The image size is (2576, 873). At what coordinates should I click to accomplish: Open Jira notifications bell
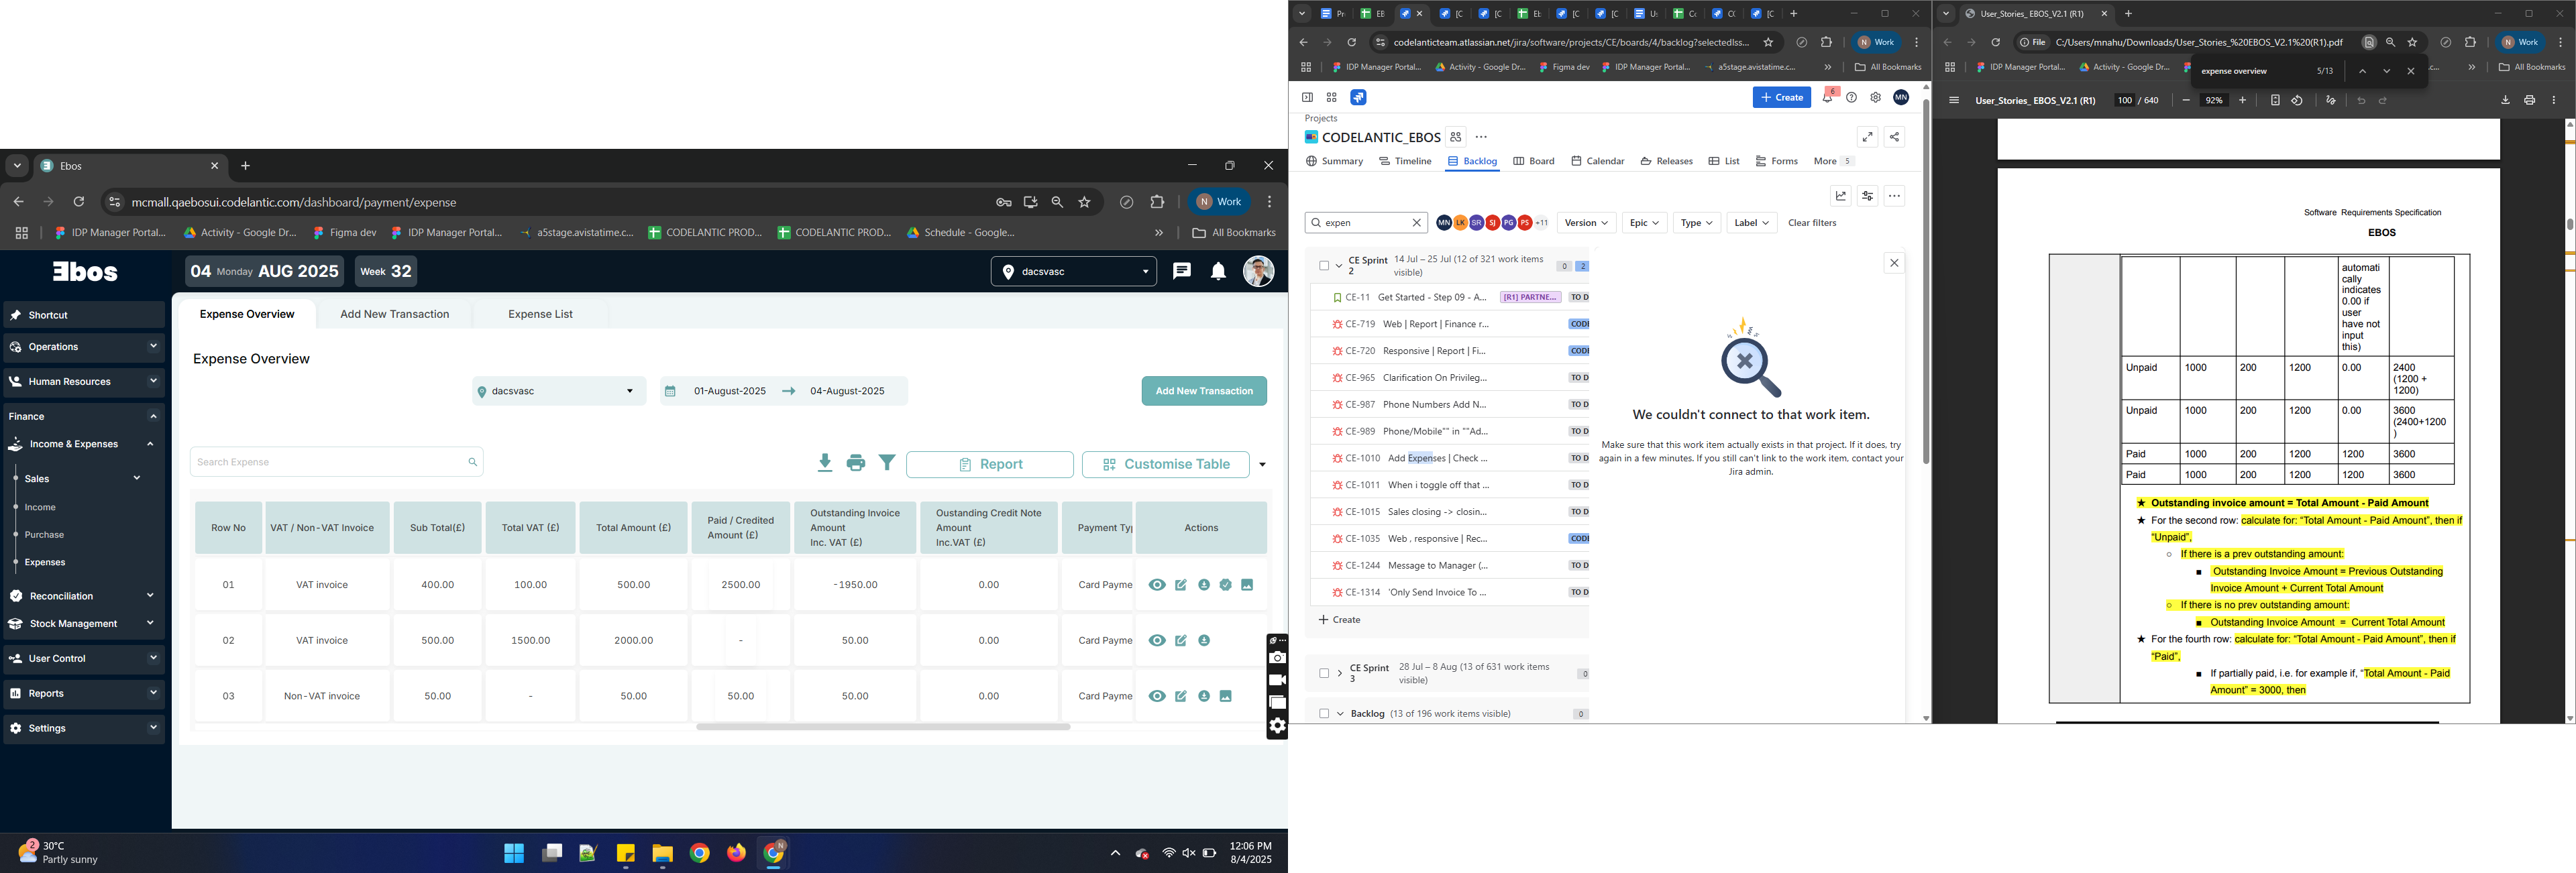pyautogui.click(x=1828, y=97)
